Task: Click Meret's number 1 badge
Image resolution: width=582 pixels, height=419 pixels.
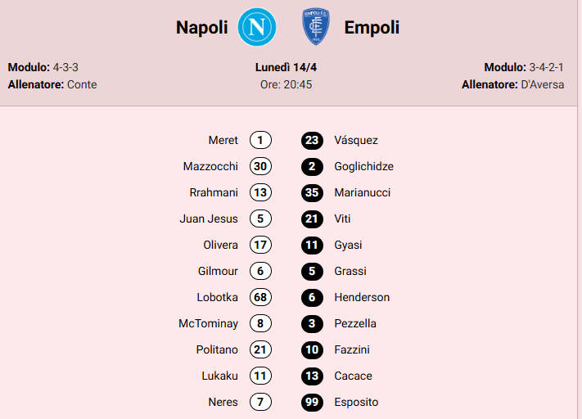Action: [x=260, y=140]
